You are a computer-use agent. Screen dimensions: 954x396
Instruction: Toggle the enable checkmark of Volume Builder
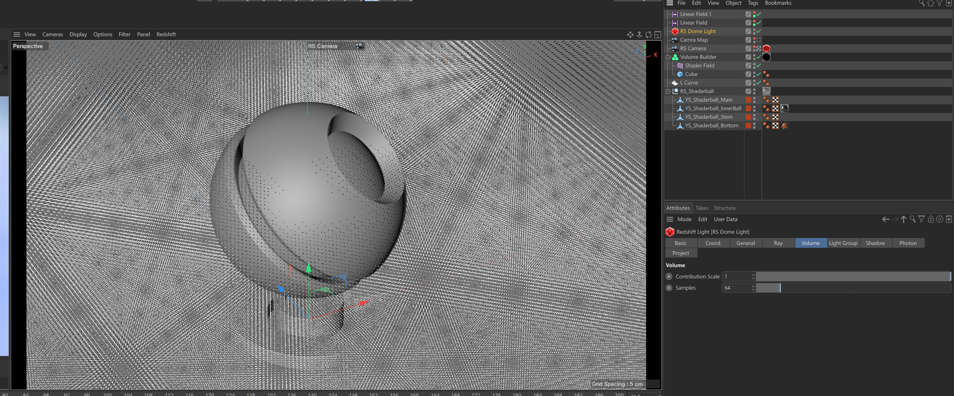tap(758, 57)
